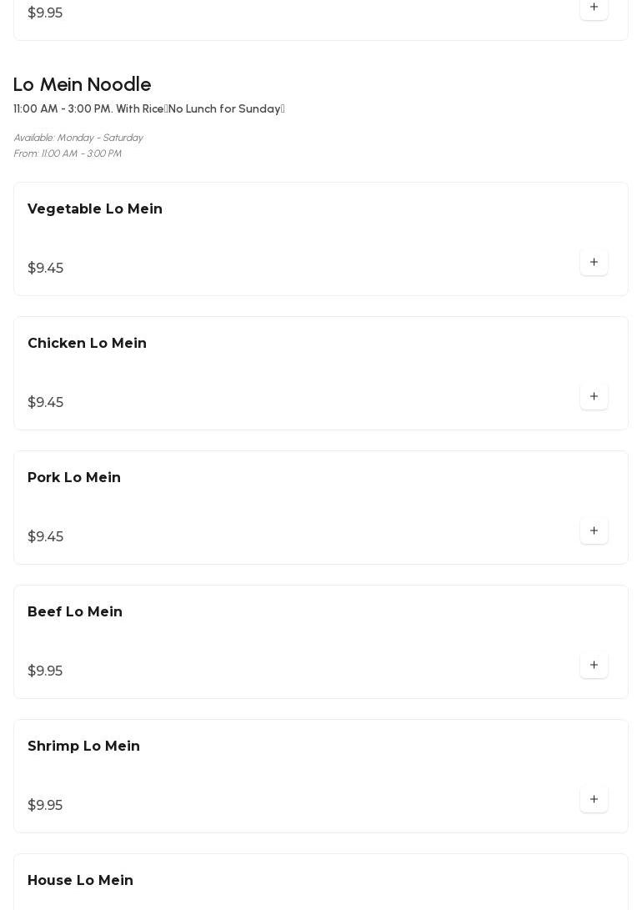Viewport: 642px width, 910px height.
Task: Open Pork Lo Mein item name
Action: click(74, 478)
